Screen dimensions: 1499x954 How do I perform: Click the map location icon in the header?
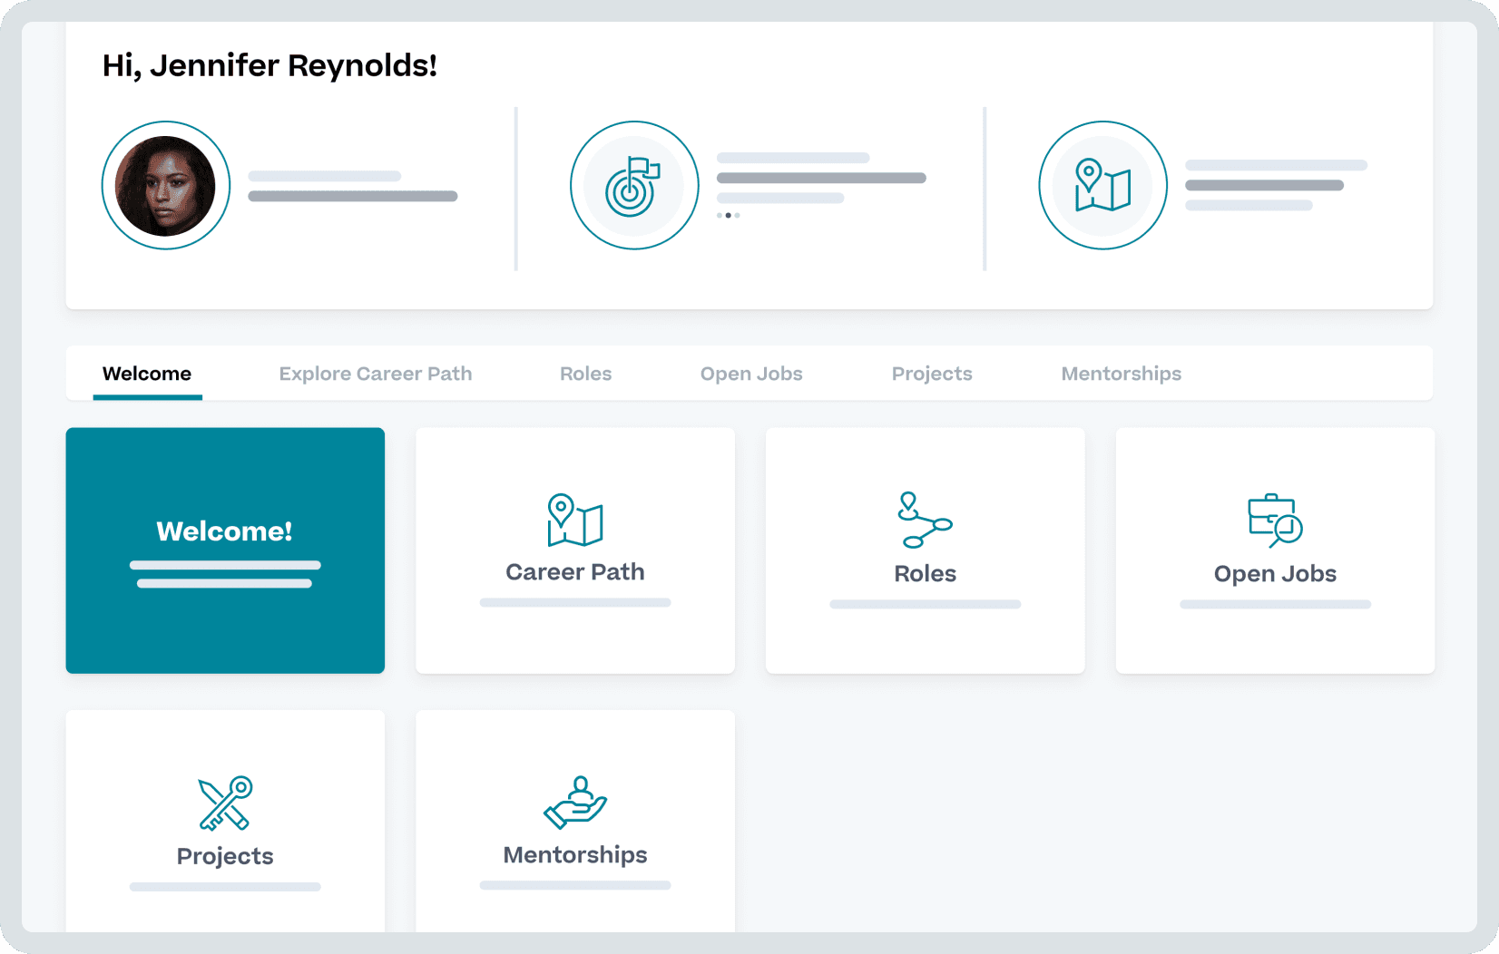coord(1102,185)
